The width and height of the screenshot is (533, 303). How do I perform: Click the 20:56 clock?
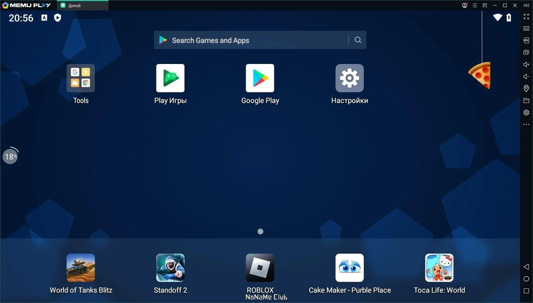pos(21,18)
